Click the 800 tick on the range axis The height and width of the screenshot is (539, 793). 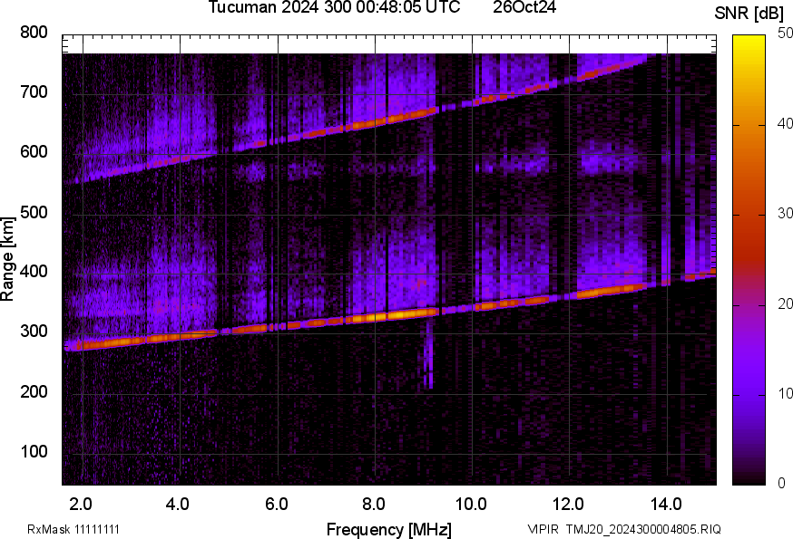point(34,33)
